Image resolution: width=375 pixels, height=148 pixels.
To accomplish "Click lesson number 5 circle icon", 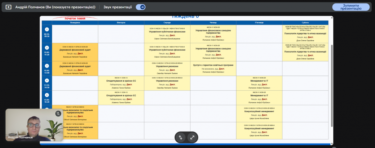I will pos(47,95).
